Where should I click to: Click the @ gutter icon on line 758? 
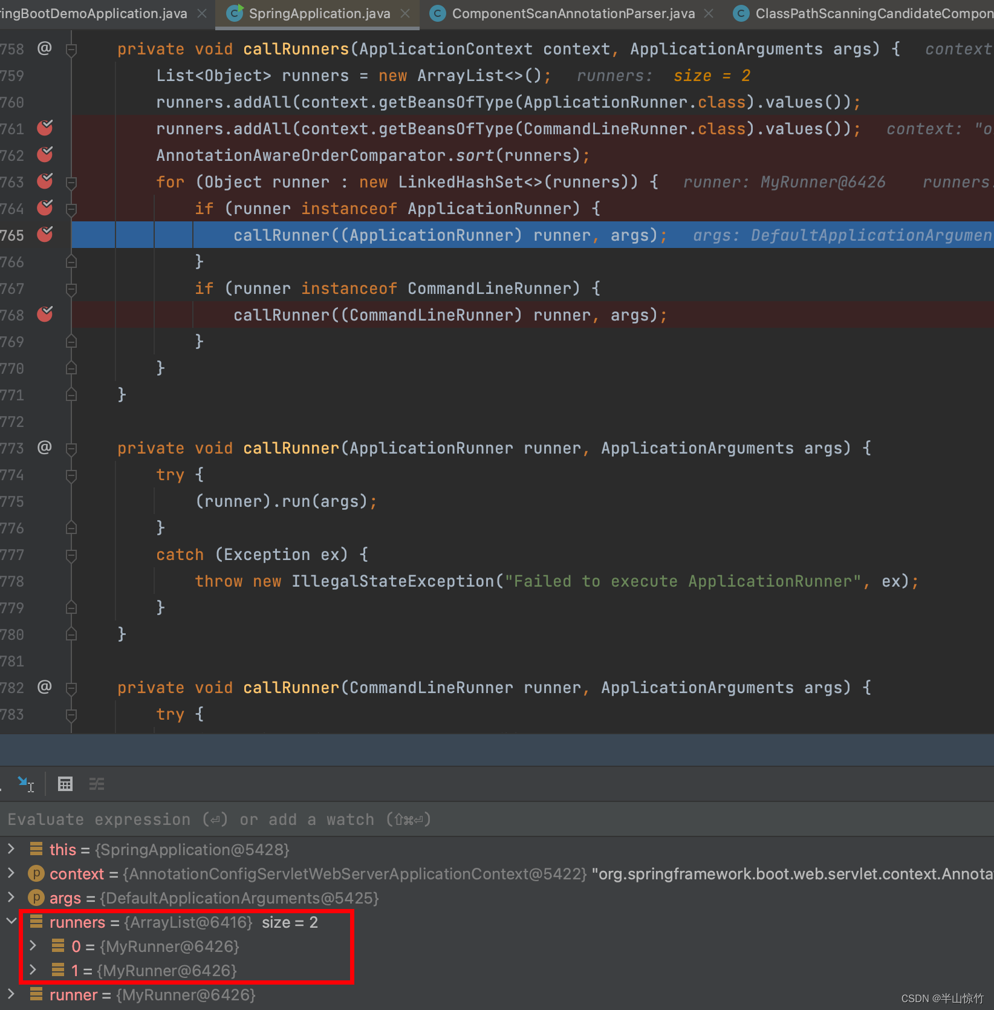tap(44, 48)
